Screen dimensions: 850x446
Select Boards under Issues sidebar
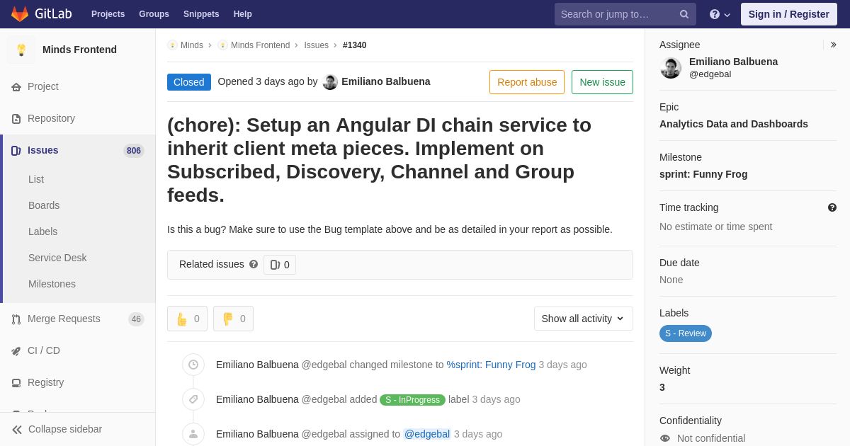pos(44,205)
